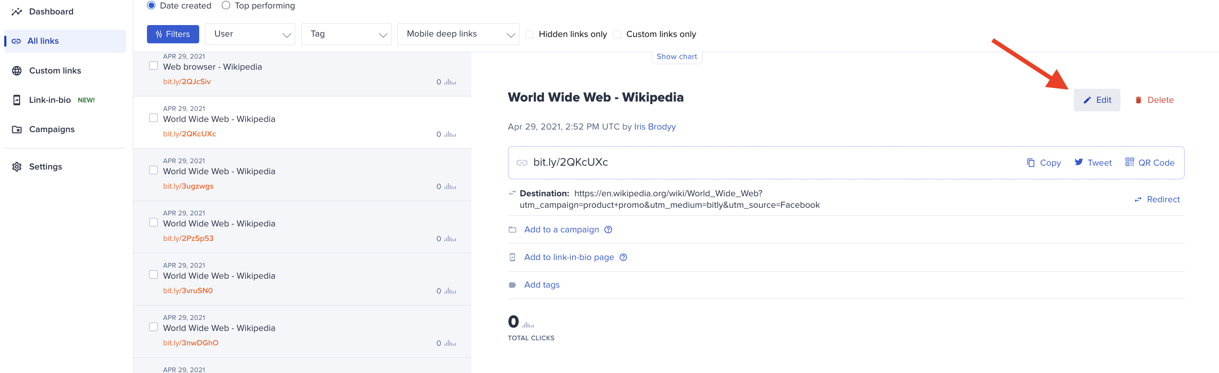
Task: Click Add to a campaign link
Action: [561, 230]
